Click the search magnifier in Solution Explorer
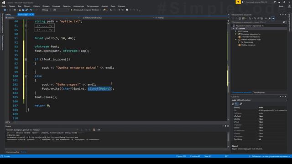 tap(284, 22)
